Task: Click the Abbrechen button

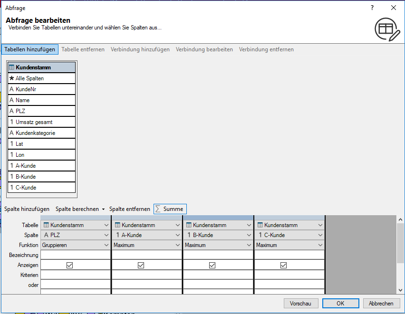Action: (381, 304)
